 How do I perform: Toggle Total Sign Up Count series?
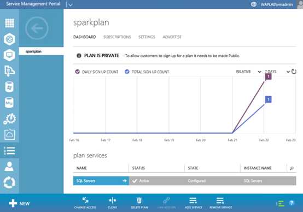(x=127, y=72)
